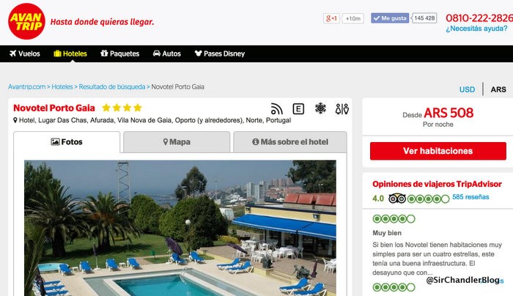Click the air conditioning snowflake icon
Screen dimensions: 513x296
click(x=320, y=108)
